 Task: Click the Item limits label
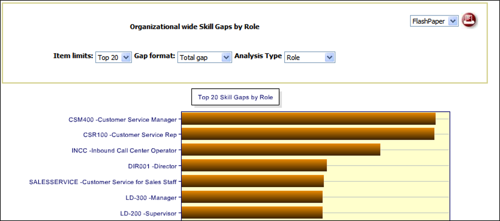73,56
